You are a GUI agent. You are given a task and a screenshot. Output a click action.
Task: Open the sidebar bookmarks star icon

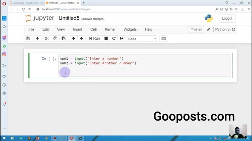click(x=4, y=27)
